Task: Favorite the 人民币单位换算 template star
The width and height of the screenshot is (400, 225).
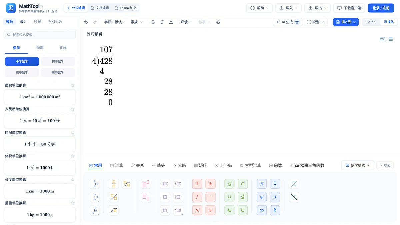Action: pyautogui.click(x=73, y=109)
